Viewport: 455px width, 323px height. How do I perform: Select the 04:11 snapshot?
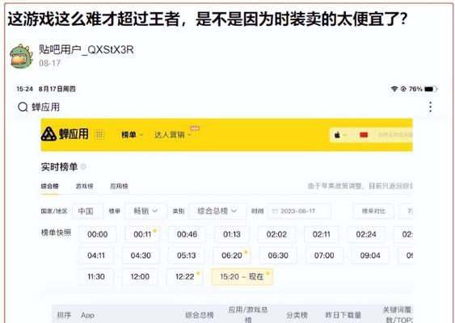[96, 255]
